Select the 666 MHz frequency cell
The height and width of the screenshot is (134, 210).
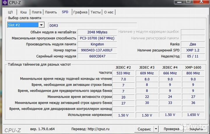click(170, 73)
